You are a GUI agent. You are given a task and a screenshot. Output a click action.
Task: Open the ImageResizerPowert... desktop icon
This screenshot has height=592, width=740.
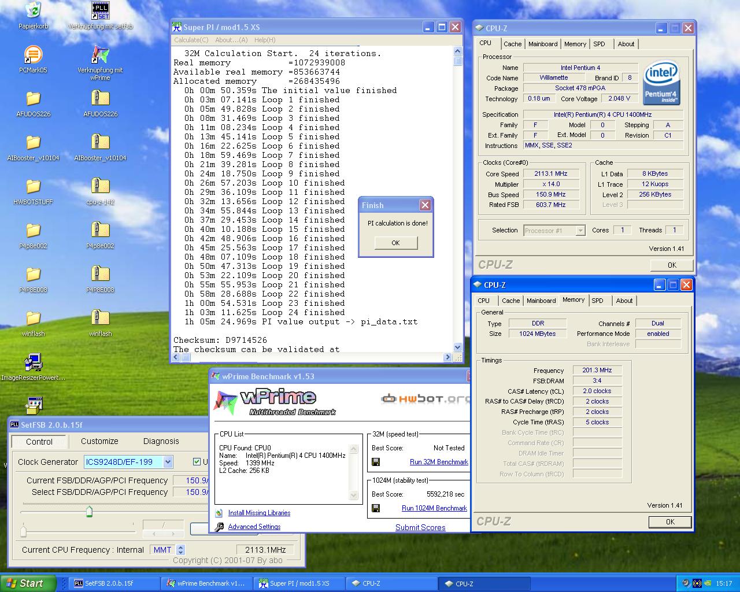33,362
